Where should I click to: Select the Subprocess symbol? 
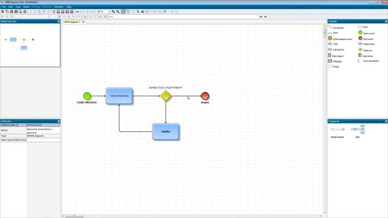tap(366, 44)
